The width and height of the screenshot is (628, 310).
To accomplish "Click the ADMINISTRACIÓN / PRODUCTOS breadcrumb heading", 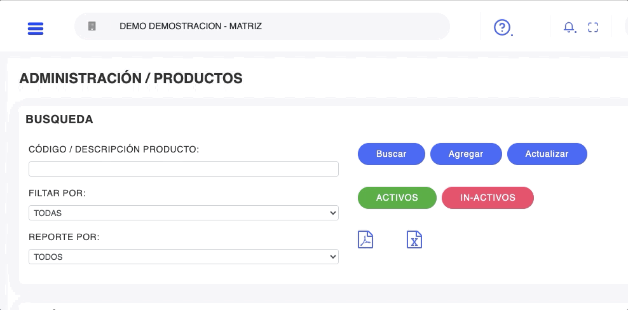I will pyautogui.click(x=131, y=79).
